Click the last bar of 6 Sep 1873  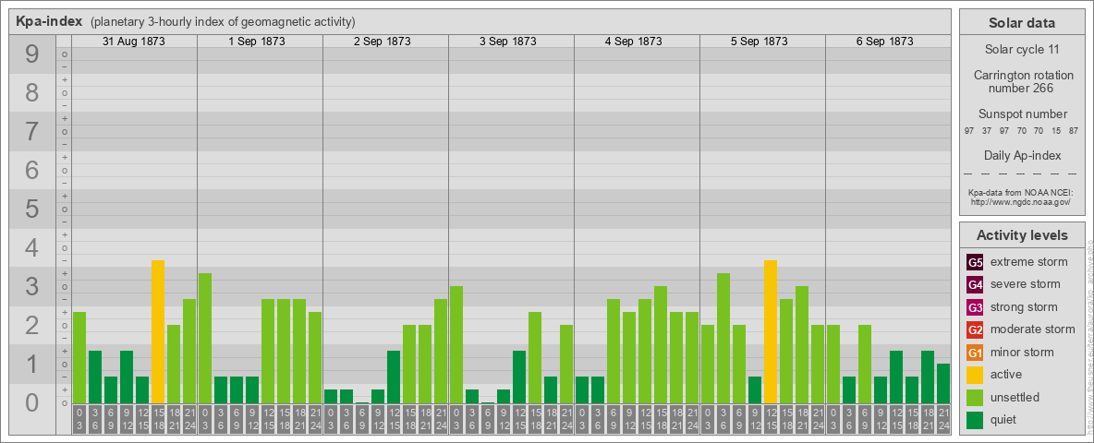tap(943, 384)
